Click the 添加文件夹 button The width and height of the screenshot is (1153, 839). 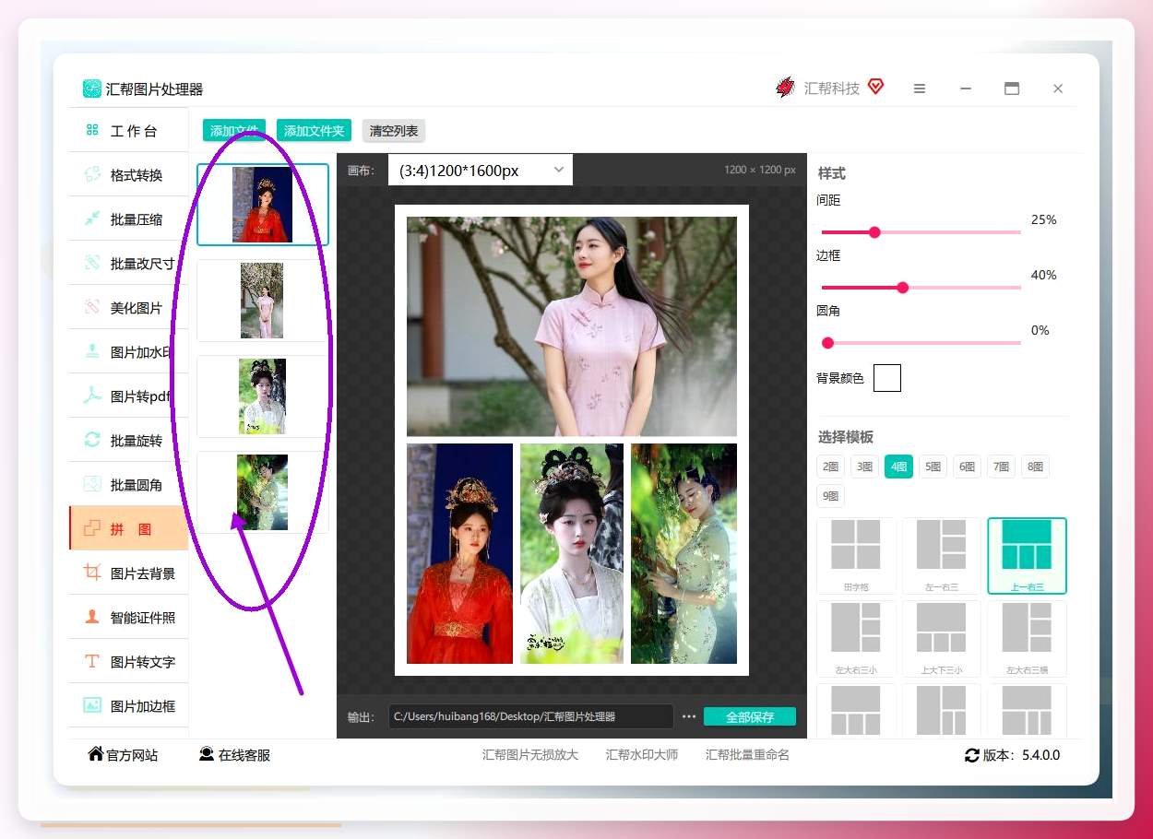(314, 131)
